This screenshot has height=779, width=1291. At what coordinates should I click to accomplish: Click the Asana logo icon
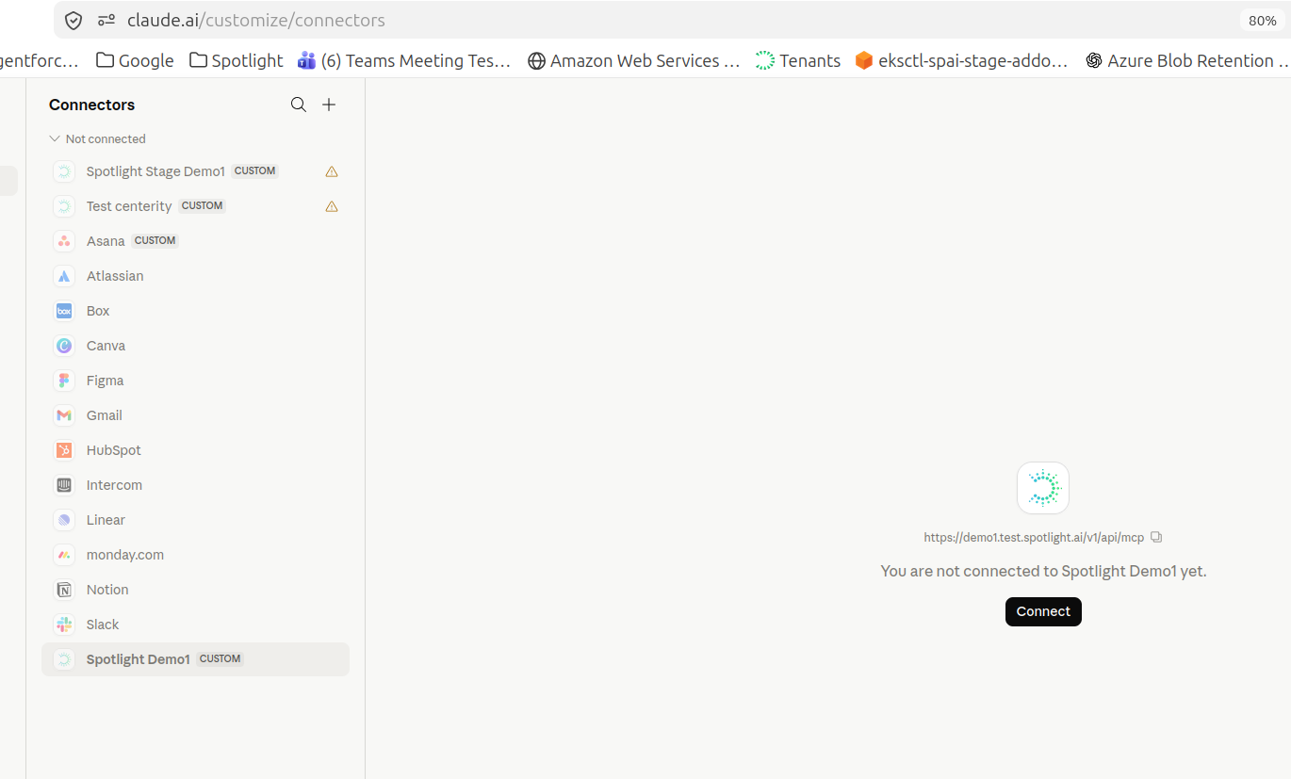coord(64,241)
